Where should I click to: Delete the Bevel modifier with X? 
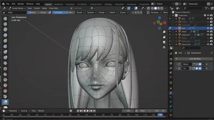click(x=207, y=64)
